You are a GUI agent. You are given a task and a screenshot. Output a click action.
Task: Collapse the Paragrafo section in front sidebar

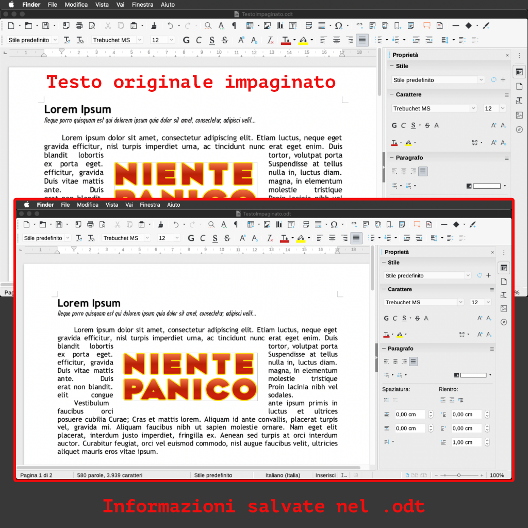(x=385, y=349)
